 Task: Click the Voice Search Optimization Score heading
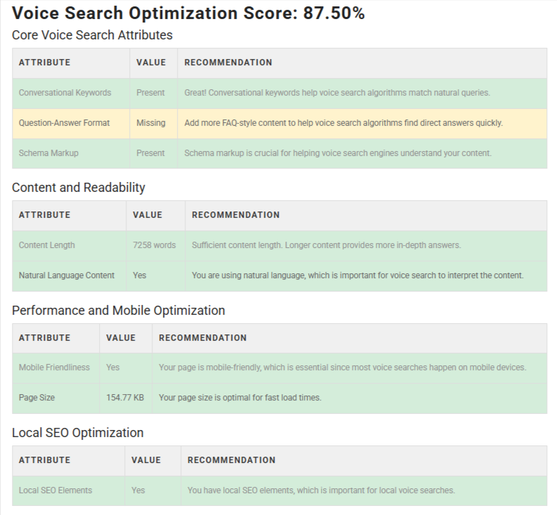[x=188, y=13]
